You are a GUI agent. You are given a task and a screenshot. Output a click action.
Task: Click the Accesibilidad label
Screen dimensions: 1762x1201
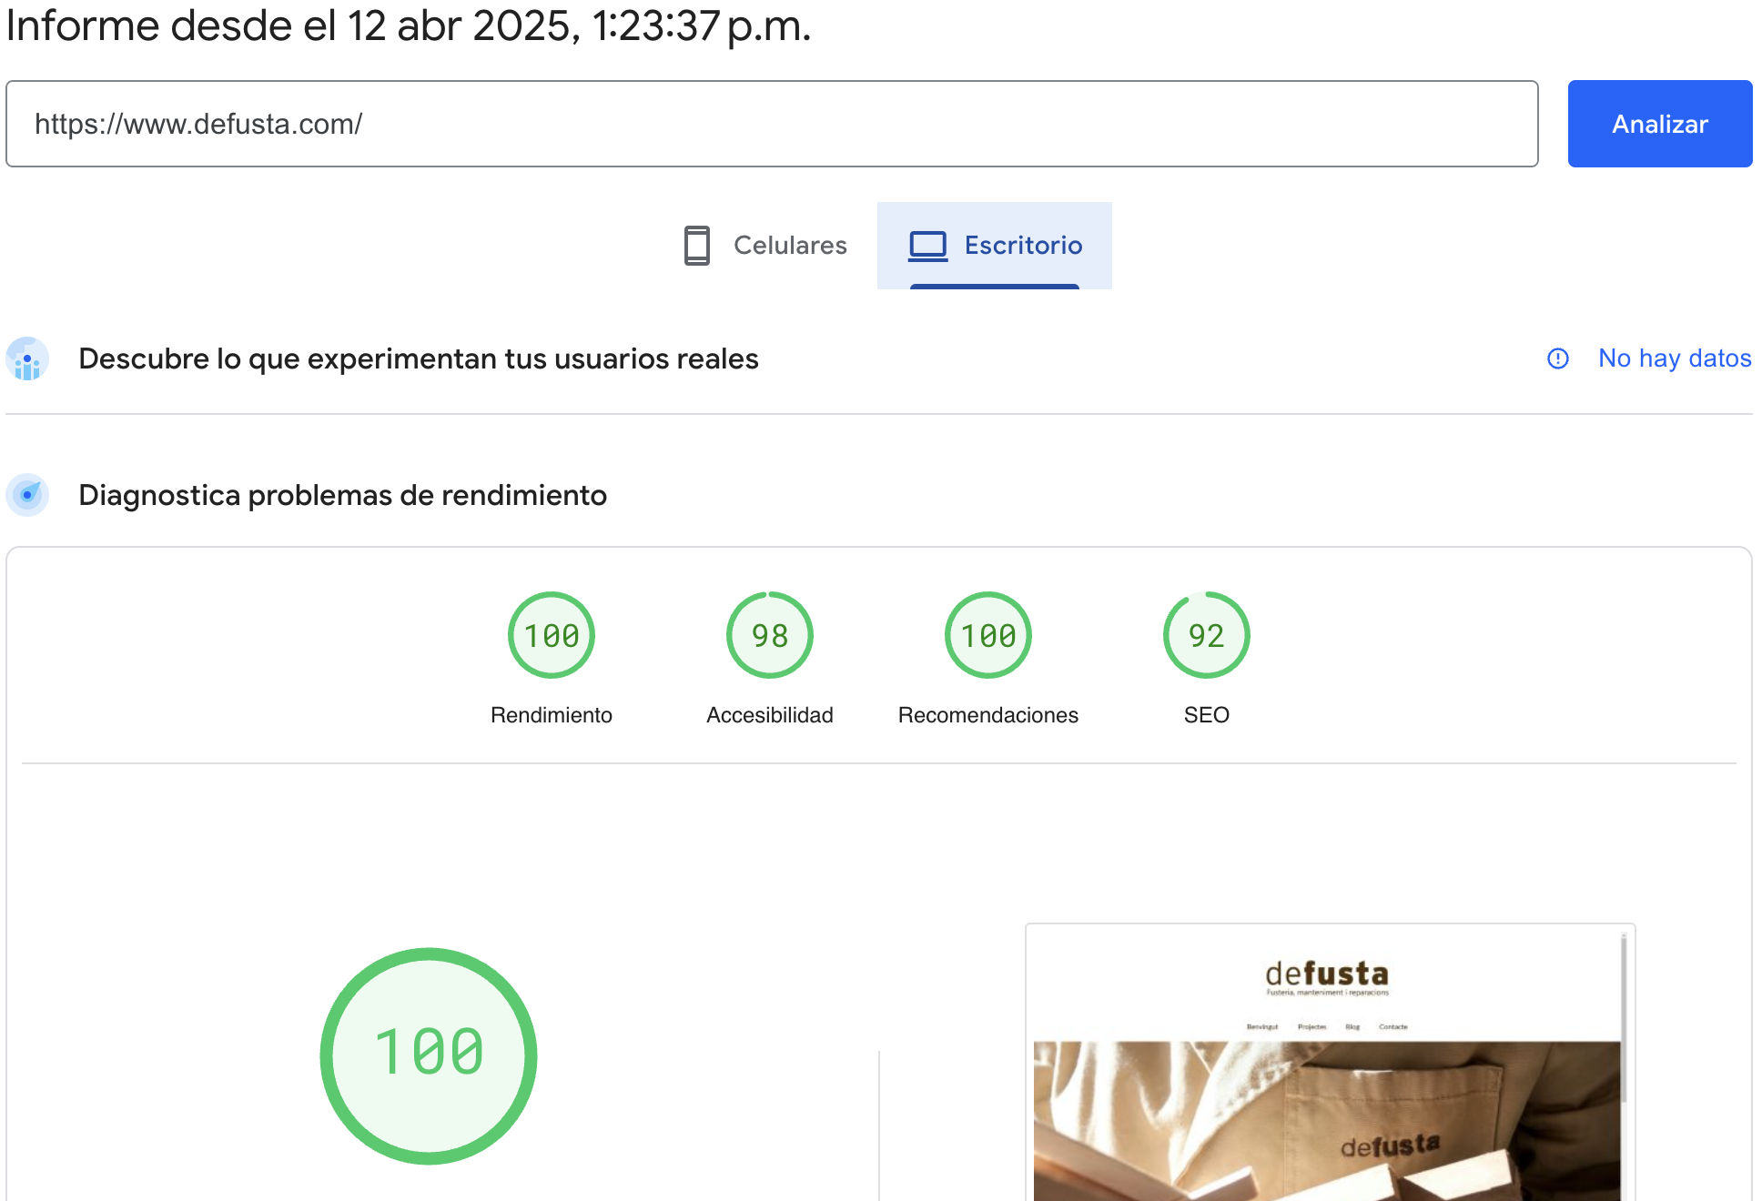coord(770,715)
